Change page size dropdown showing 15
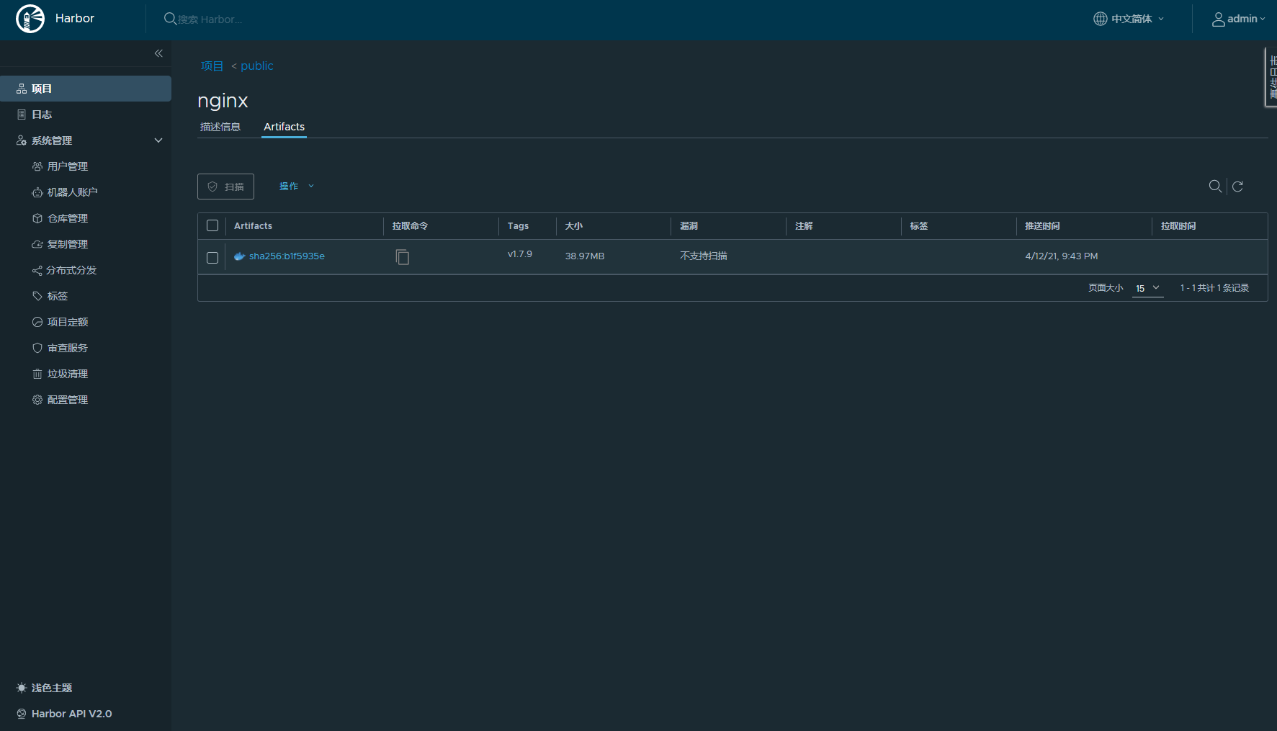Image resolution: width=1277 pixels, height=731 pixels. click(1148, 288)
